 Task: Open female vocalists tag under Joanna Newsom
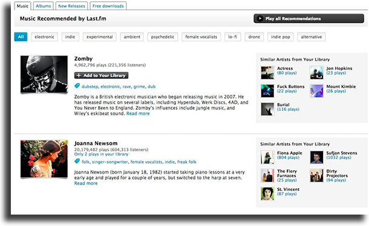tap(146, 162)
